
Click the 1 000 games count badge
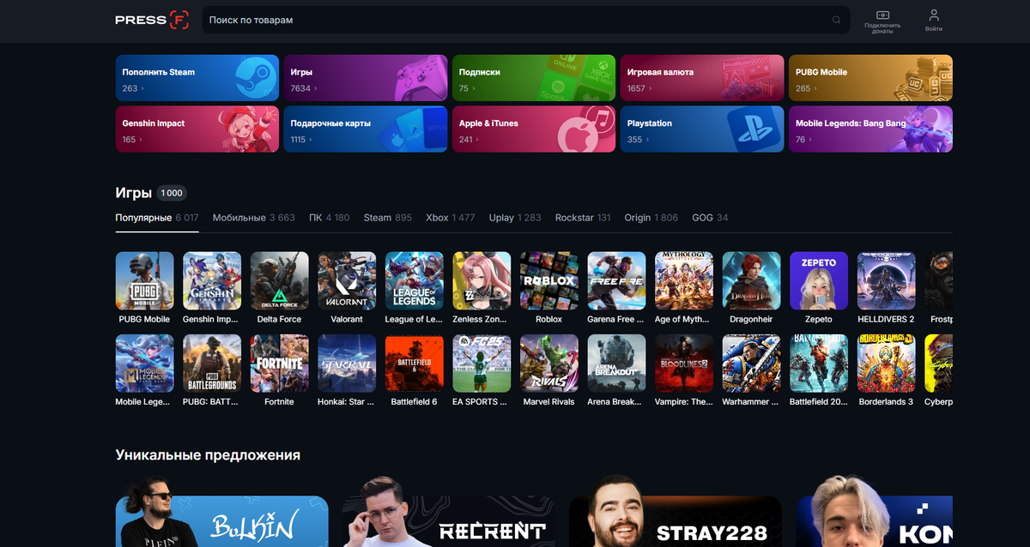pos(172,193)
